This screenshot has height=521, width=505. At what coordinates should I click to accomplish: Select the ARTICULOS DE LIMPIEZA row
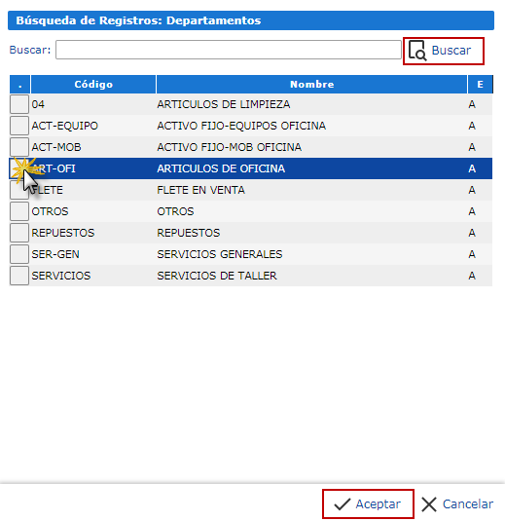(x=251, y=104)
